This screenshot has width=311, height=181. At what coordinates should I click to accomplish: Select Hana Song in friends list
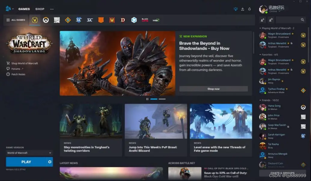click(283, 107)
